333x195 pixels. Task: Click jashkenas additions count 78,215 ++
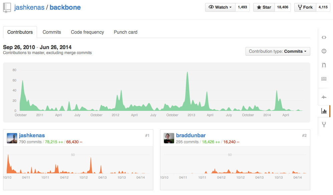click(54, 142)
